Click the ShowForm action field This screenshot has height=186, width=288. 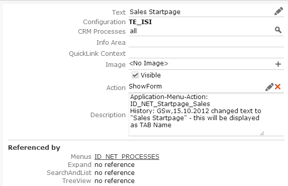pos(197,86)
